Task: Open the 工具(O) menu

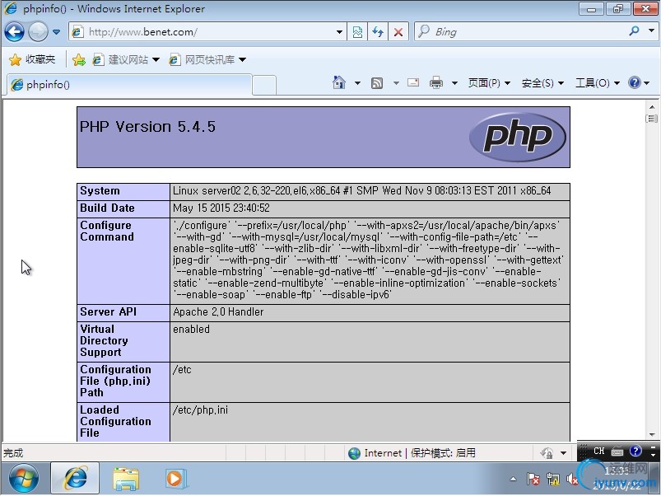Action: point(598,83)
